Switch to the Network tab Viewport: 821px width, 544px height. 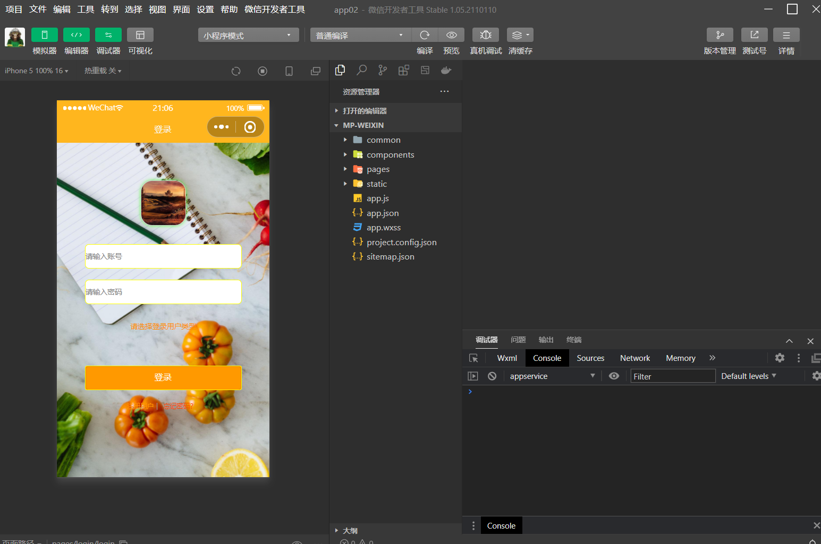click(635, 358)
